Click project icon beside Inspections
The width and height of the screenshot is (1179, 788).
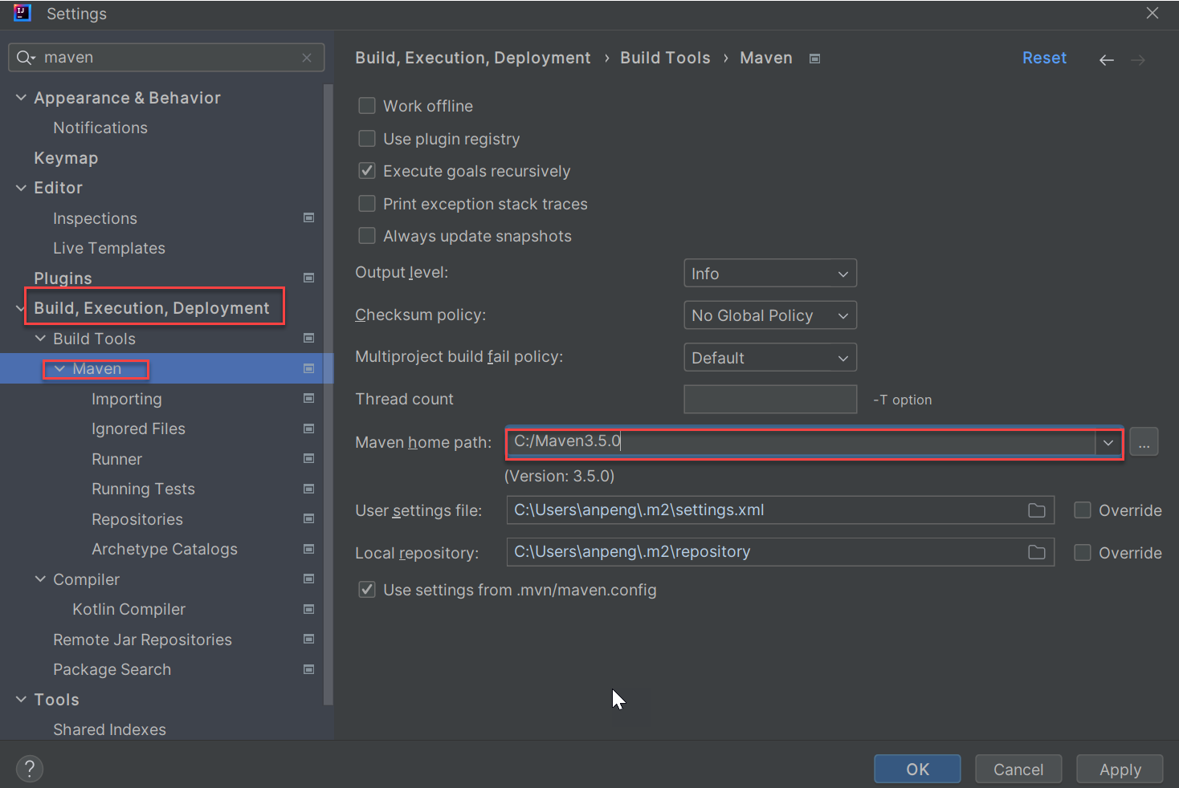pos(308,217)
